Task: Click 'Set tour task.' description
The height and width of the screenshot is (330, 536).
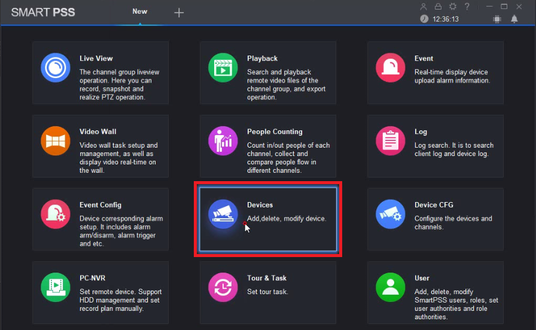Action: click(x=267, y=292)
